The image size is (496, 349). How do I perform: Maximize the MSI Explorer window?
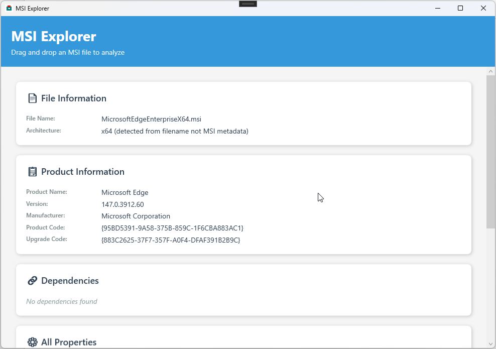[x=460, y=8]
